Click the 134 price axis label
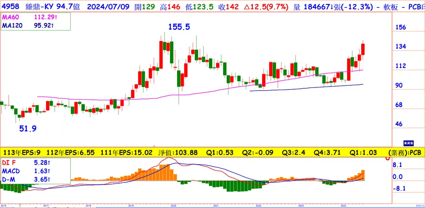Viewport: 425px width, 208px height. pyautogui.click(x=401, y=47)
